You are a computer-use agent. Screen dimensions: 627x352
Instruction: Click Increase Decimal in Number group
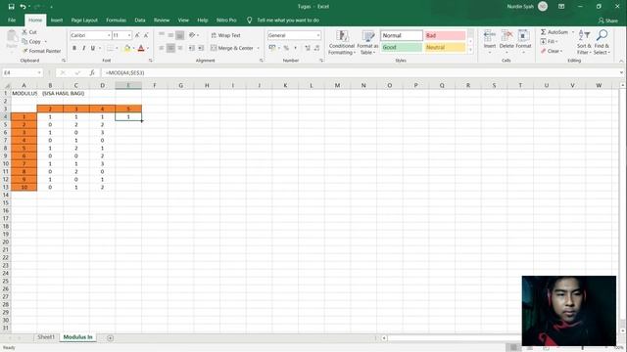tap(308, 48)
